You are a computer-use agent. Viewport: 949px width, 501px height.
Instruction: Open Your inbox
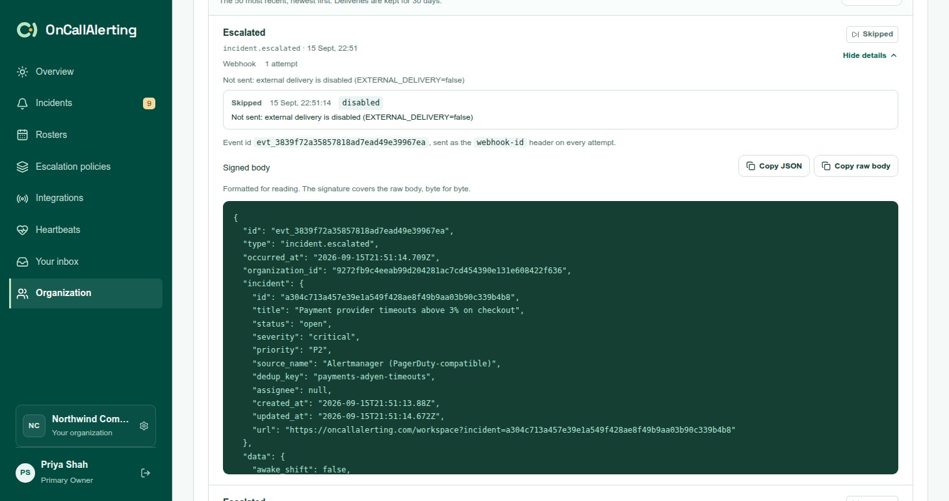pos(86,262)
